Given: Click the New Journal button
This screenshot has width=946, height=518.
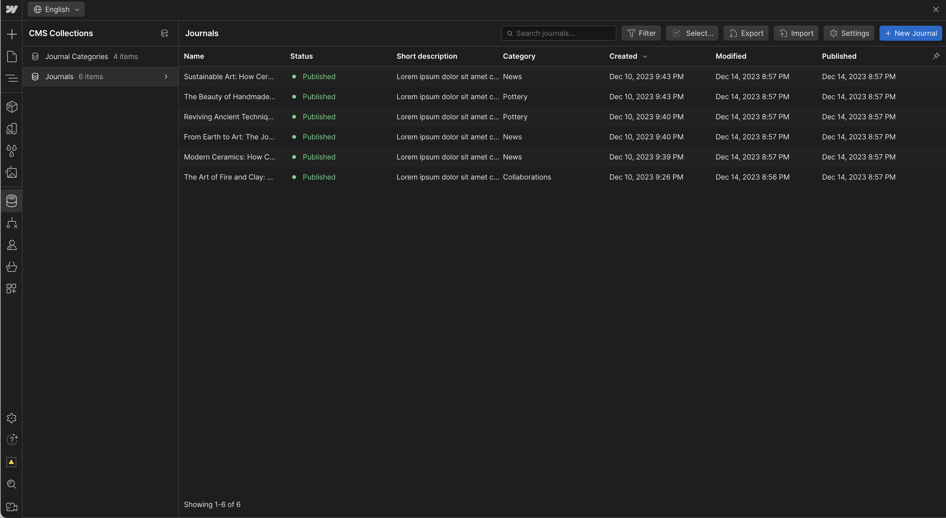Looking at the screenshot, I should 911,33.
